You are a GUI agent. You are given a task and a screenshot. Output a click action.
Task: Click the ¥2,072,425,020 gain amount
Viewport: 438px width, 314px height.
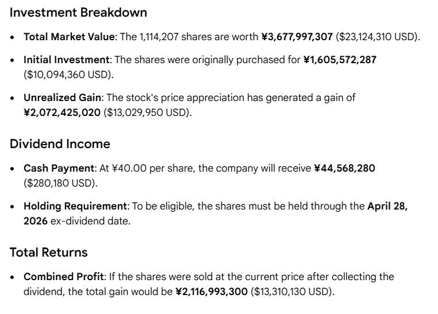(x=62, y=113)
